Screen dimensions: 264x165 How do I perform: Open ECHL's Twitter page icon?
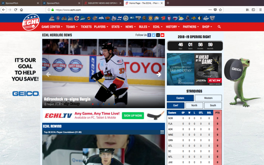(x=154, y=35)
